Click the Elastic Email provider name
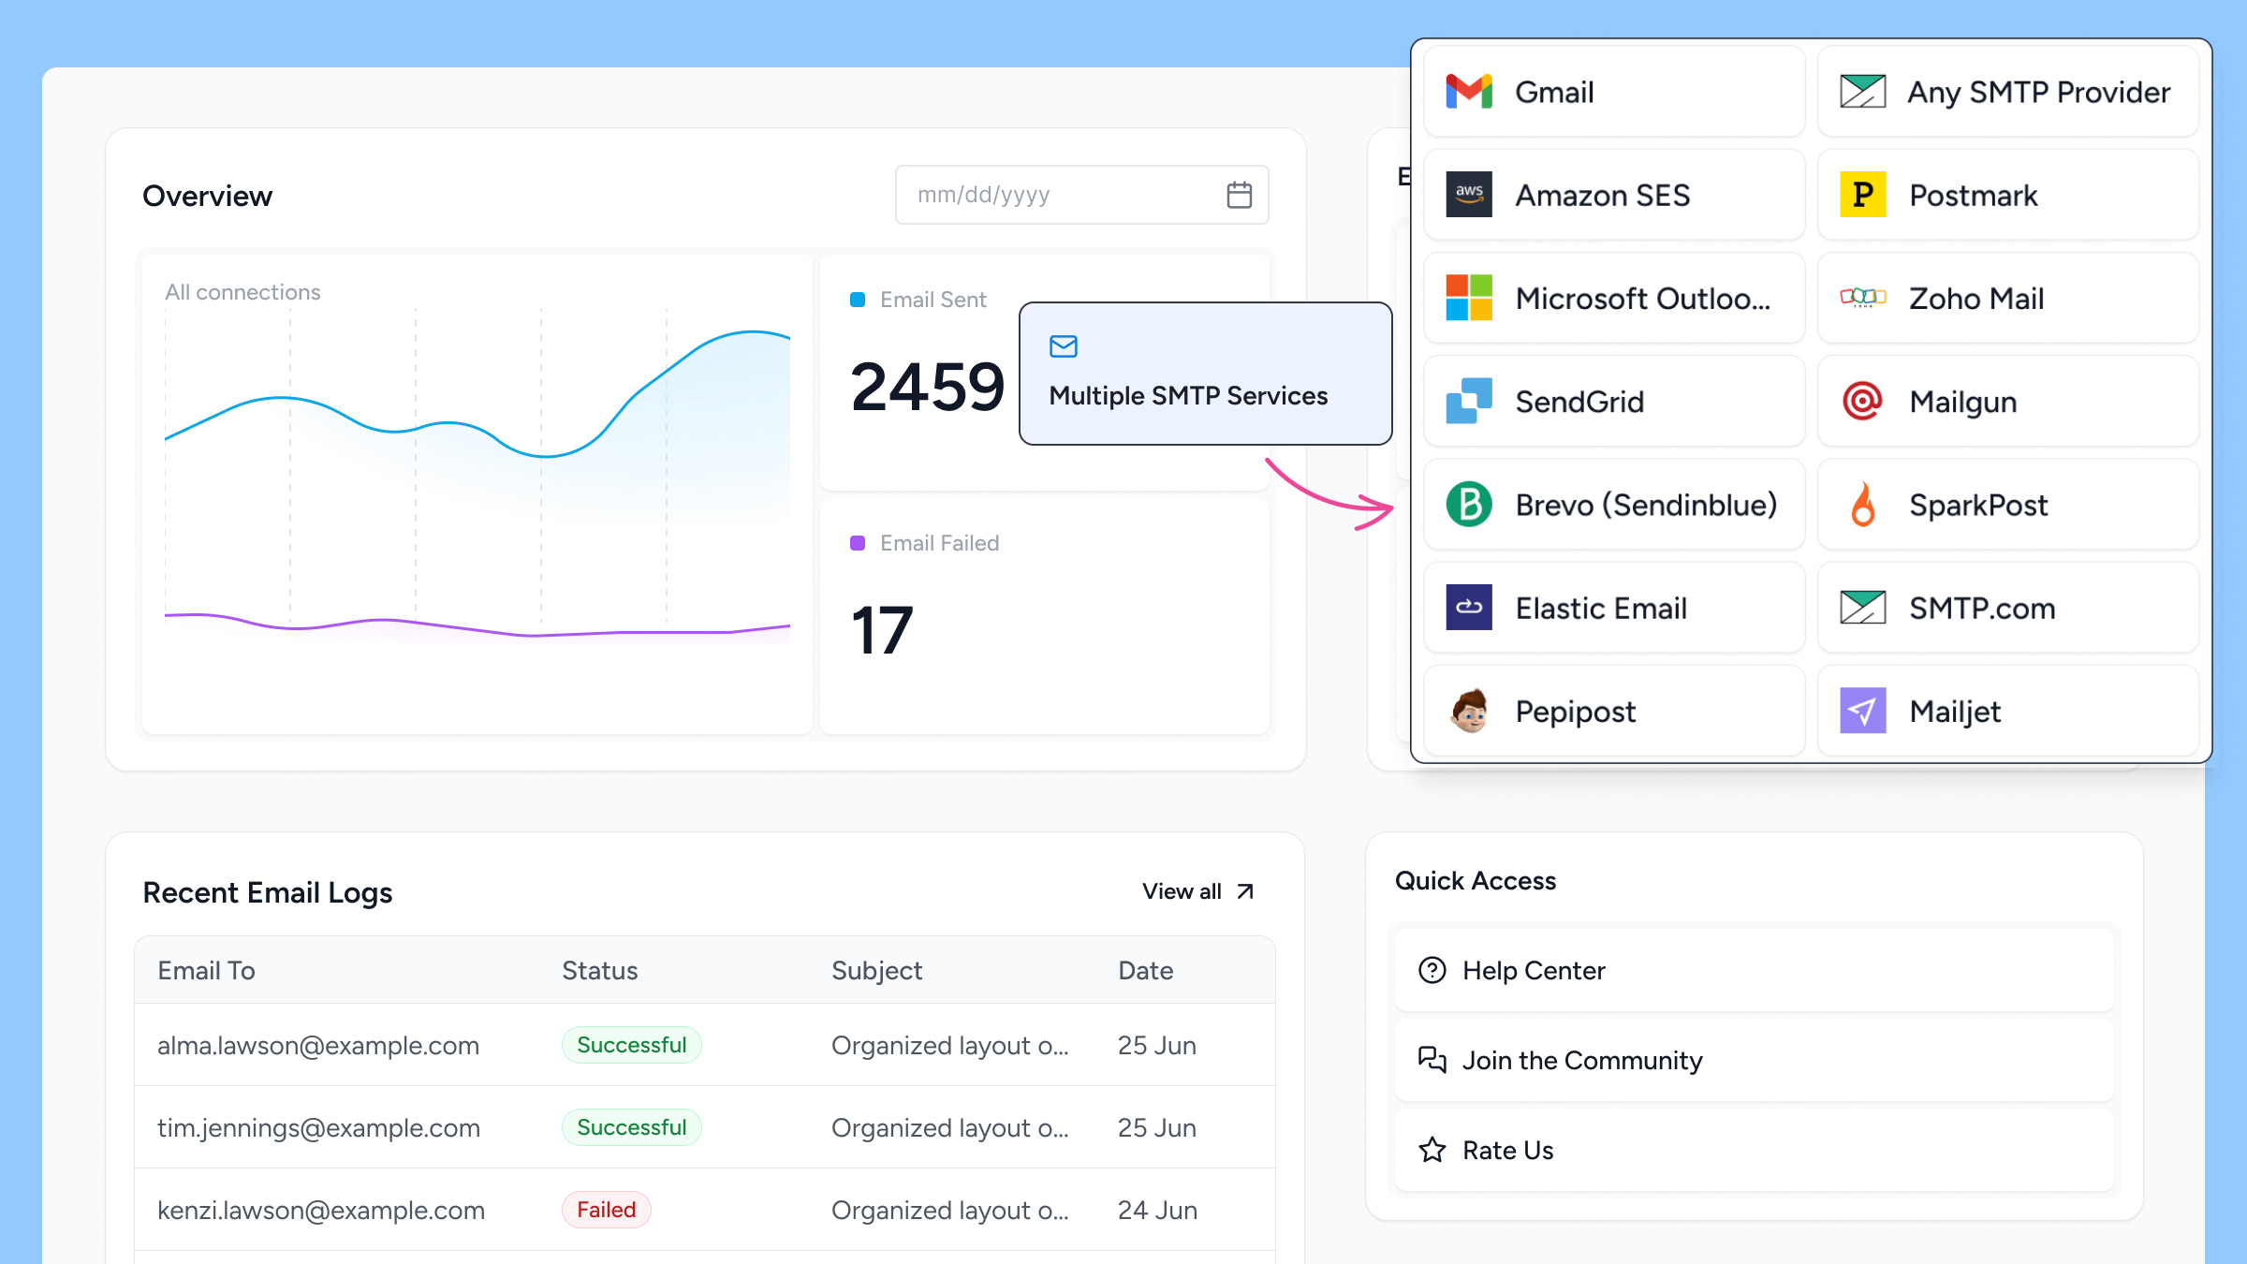The width and height of the screenshot is (2247, 1264). (1601, 608)
